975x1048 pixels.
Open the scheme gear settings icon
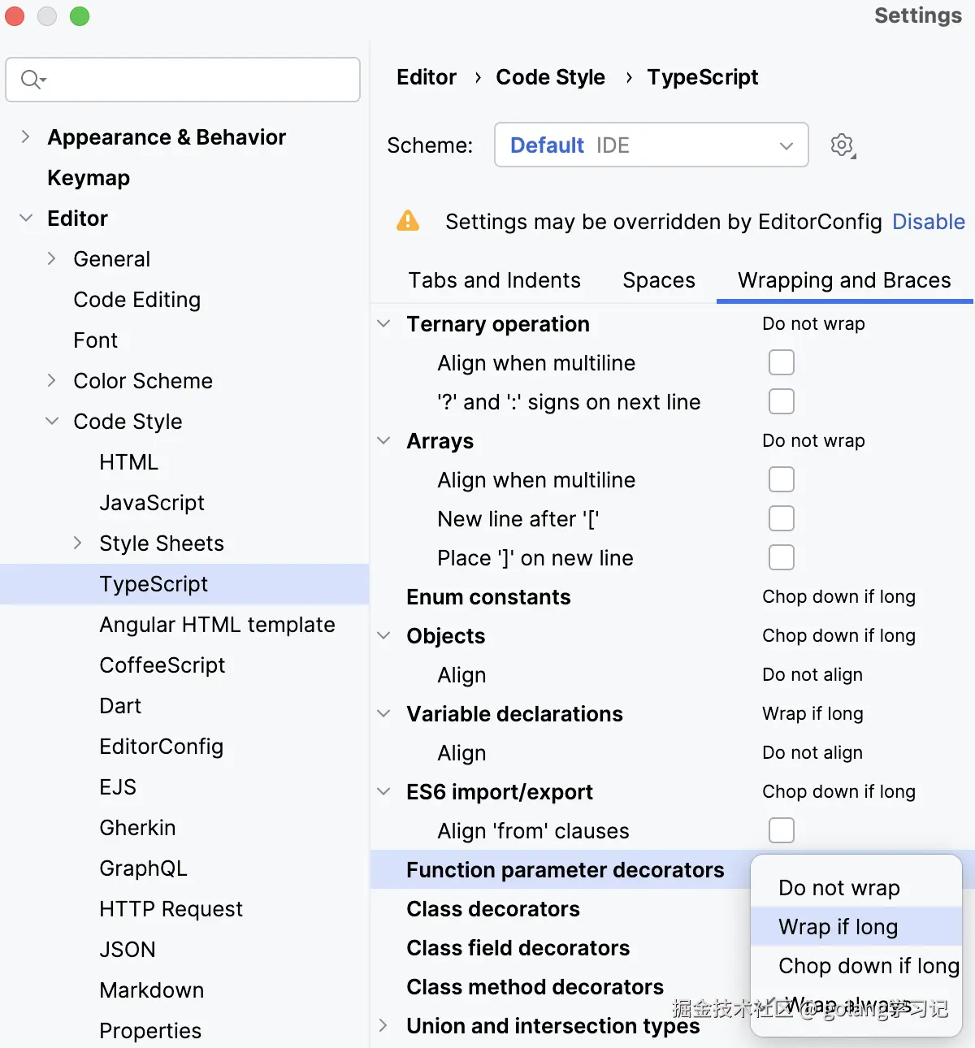(x=842, y=145)
